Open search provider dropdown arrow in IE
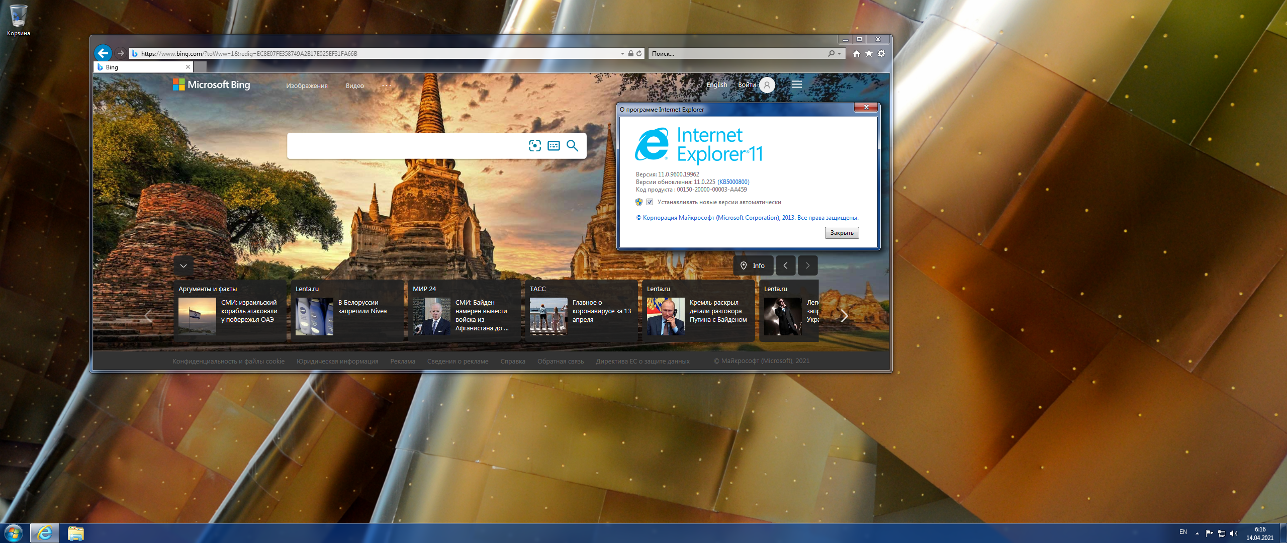 (x=839, y=53)
